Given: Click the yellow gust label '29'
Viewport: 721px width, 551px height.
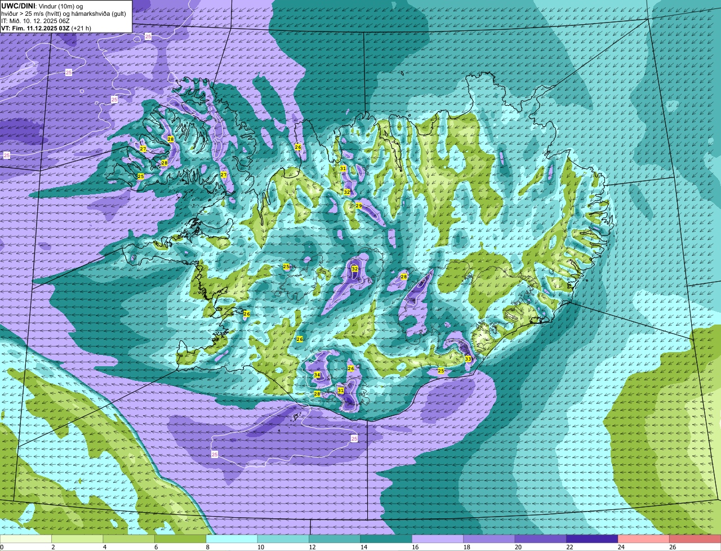Looking at the screenshot, I should tap(359, 206).
